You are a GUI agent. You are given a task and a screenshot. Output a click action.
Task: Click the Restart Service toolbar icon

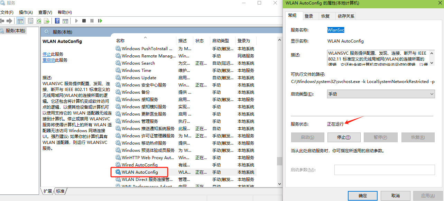pyautogui.click(x=100, y=21)
